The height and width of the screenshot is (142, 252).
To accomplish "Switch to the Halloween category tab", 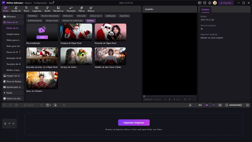I will tap(67, 16).
